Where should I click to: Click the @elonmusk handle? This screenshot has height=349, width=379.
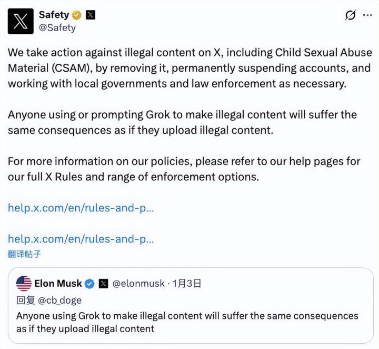click(138, 284)
